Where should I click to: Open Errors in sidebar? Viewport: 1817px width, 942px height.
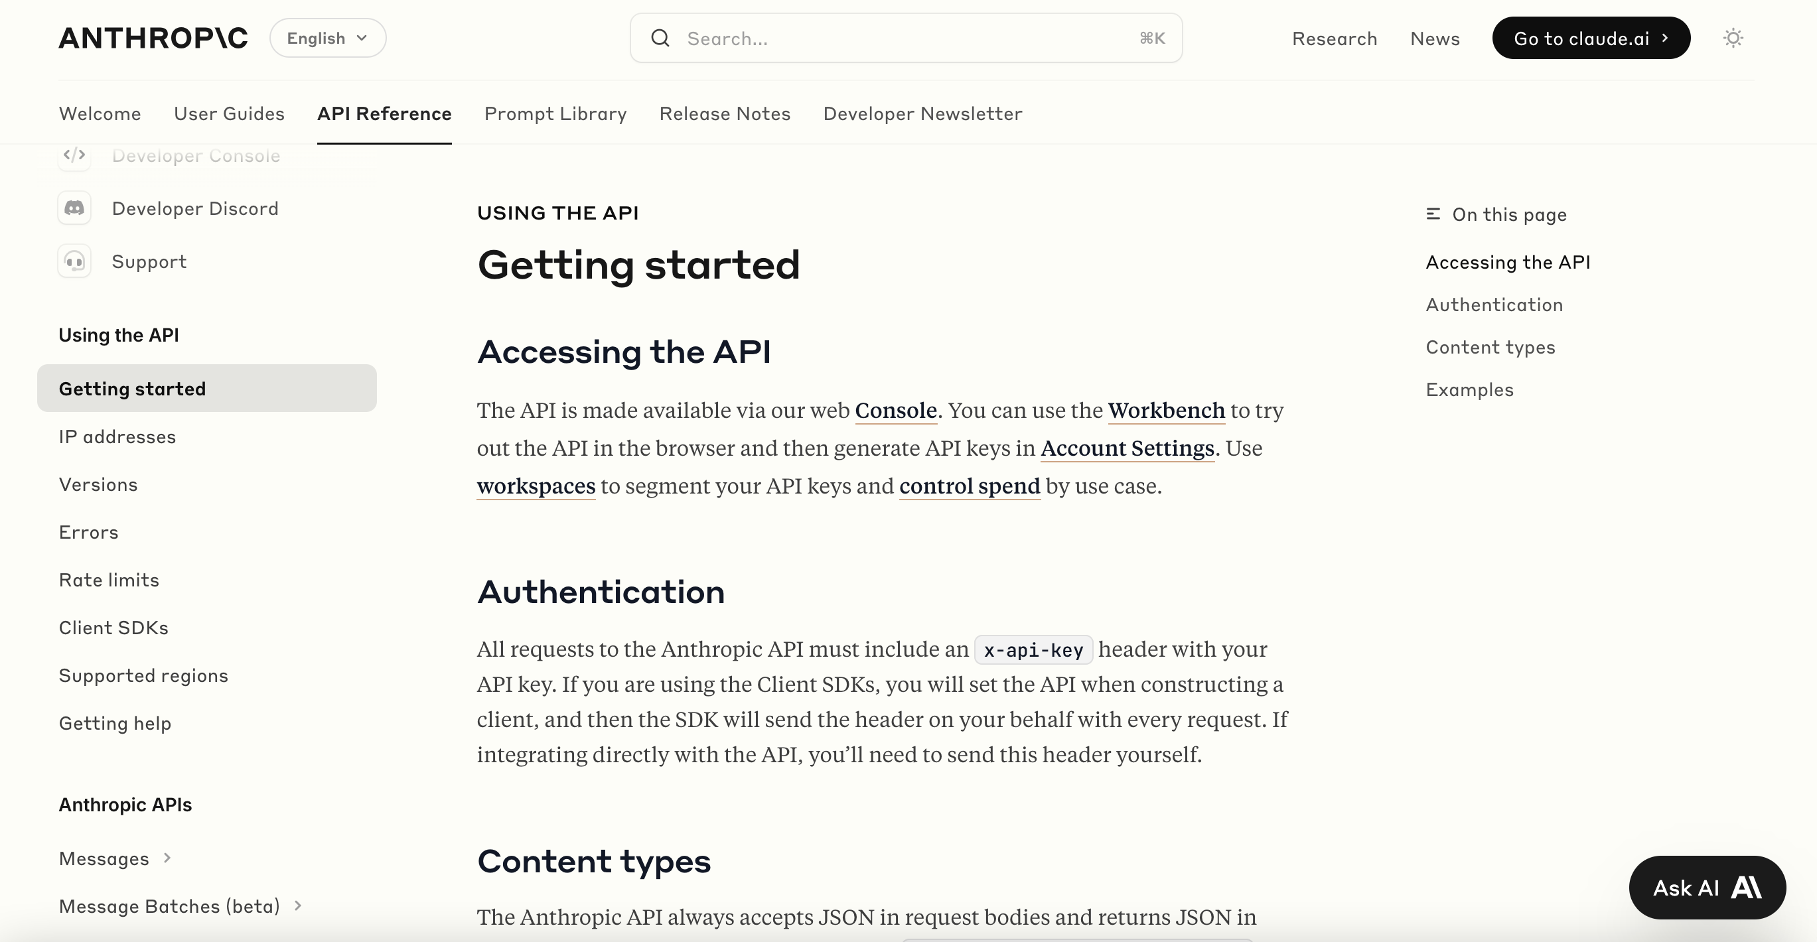[88, 532]
